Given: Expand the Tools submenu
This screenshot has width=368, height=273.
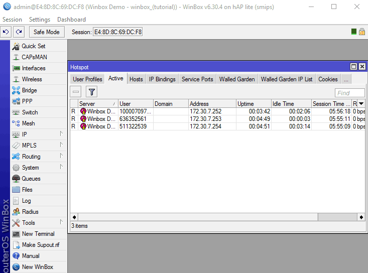Looking at the screenshot, I should [x=61, y=222].
